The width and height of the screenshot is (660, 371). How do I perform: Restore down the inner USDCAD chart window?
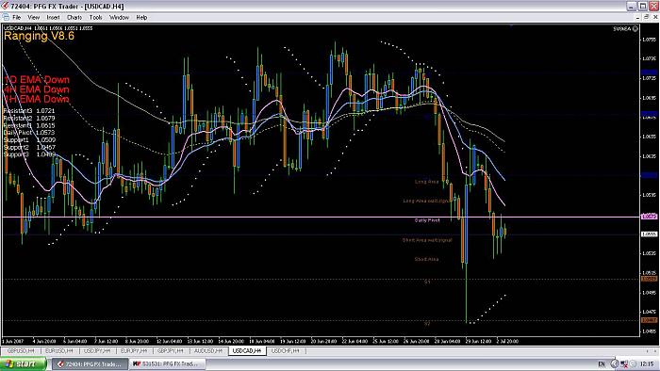pyautogui.click(x=647, y=17)
